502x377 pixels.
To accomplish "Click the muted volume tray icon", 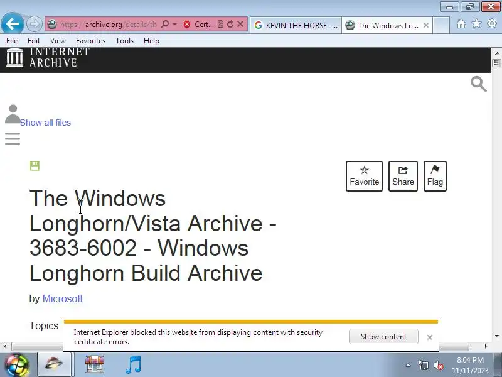I will [438, 366].
